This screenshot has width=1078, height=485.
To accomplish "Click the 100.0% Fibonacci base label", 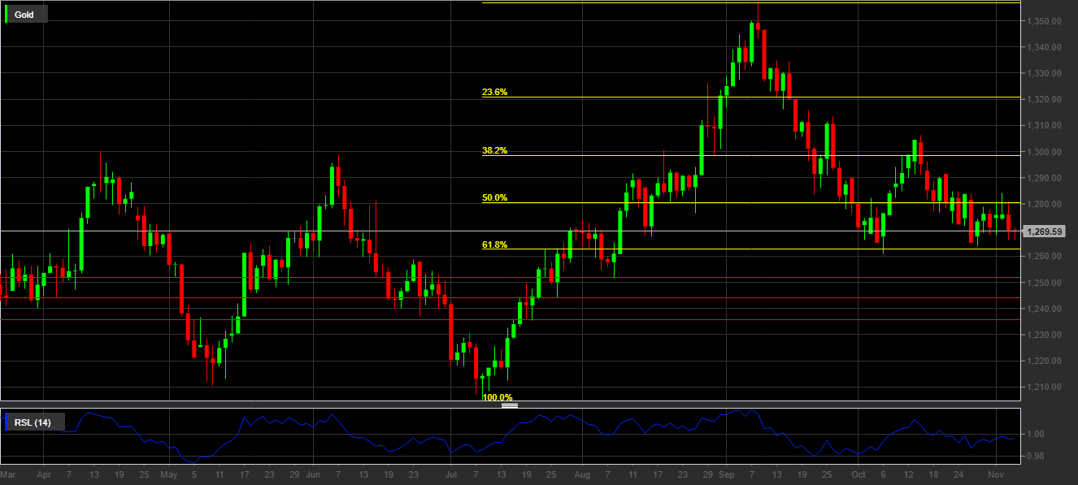I will coord(498,397).
